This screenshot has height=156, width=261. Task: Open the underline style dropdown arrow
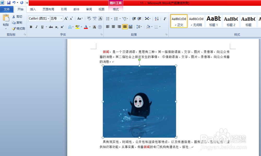46,27
